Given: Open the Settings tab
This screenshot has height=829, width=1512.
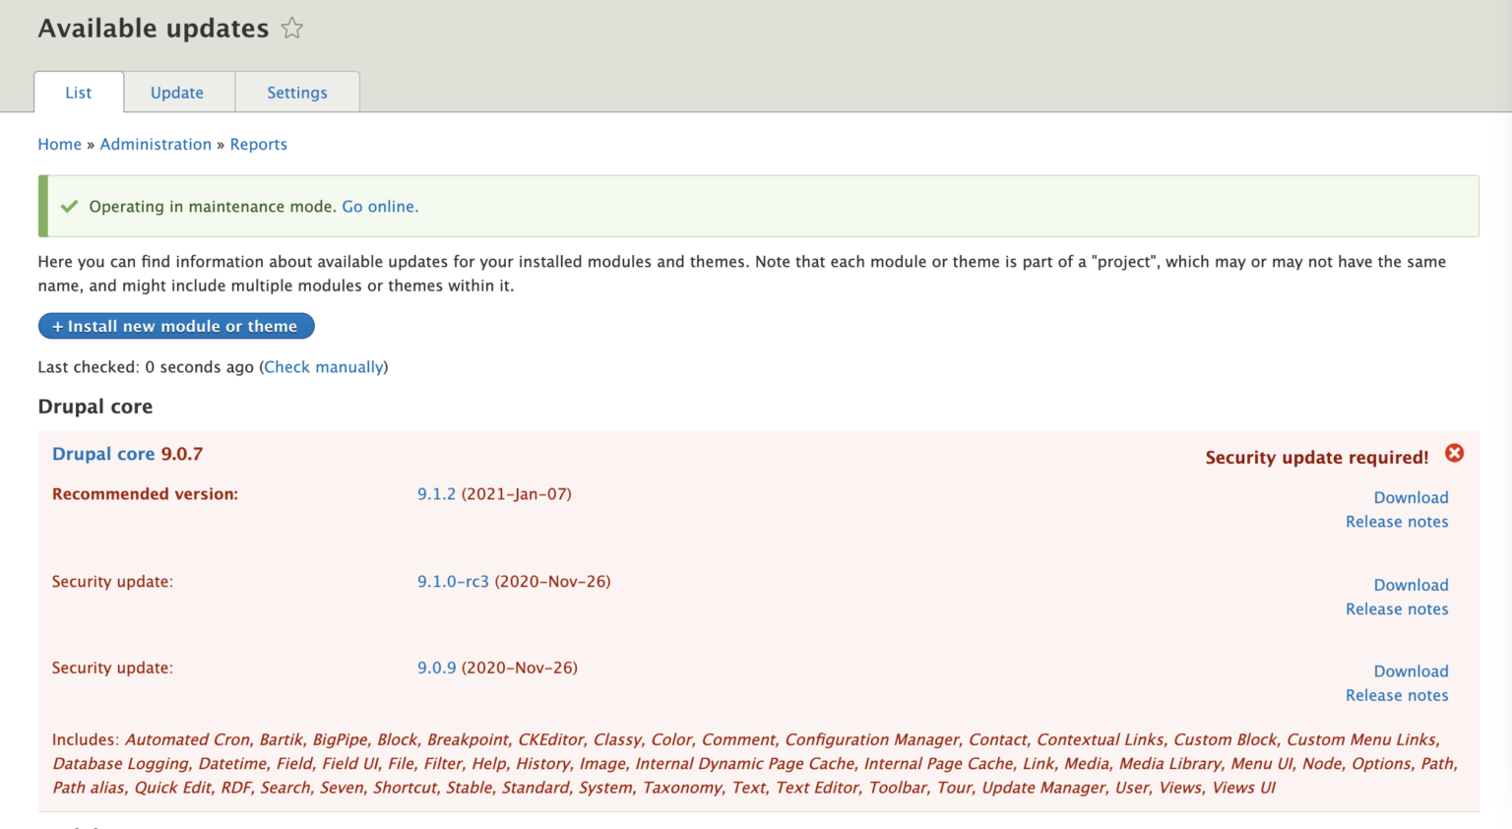Looking at the screenshot, I should pyautogui.click(x=296, y=92).
